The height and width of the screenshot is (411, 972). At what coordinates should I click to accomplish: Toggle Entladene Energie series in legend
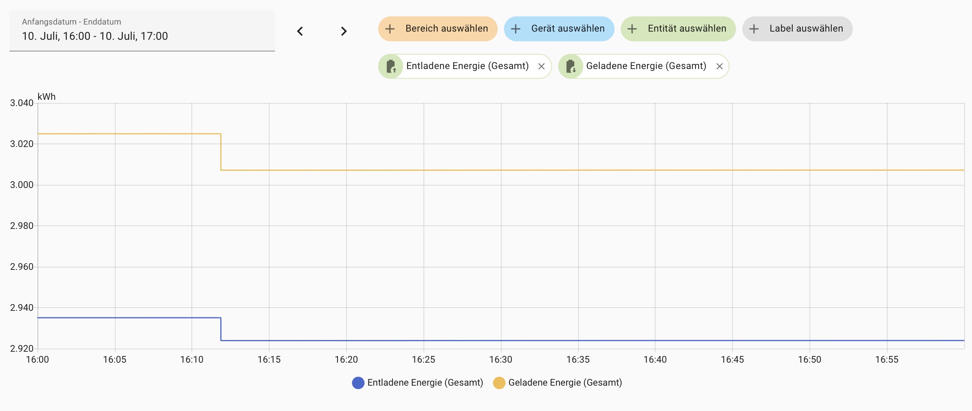pos(425,383)
